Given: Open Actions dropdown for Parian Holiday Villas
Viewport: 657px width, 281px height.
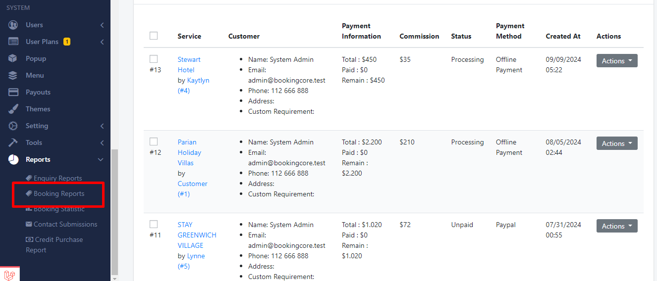Looking at the screenshot, I should click(616, 143).
